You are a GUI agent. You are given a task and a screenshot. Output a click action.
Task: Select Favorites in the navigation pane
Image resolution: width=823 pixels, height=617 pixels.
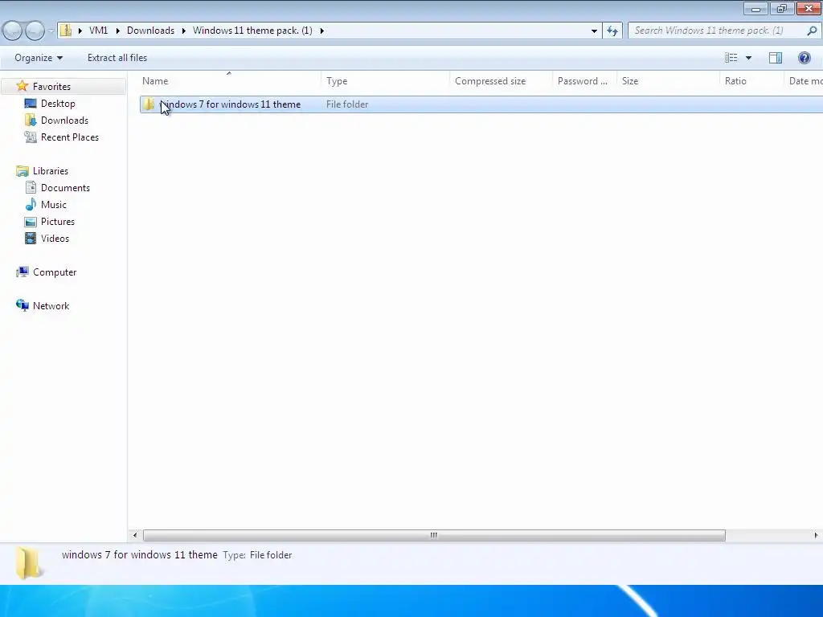click(51, 87)
